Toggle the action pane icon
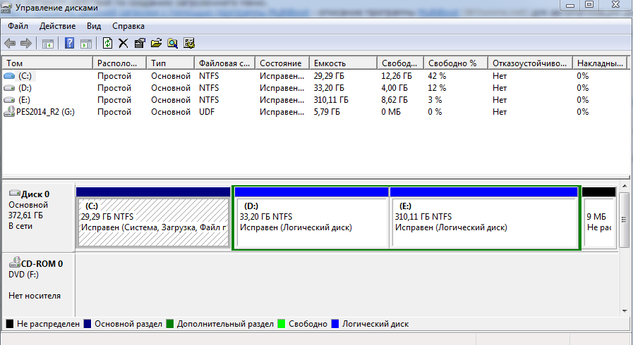The width and height of the screenshot is (633, 345). 86,44
